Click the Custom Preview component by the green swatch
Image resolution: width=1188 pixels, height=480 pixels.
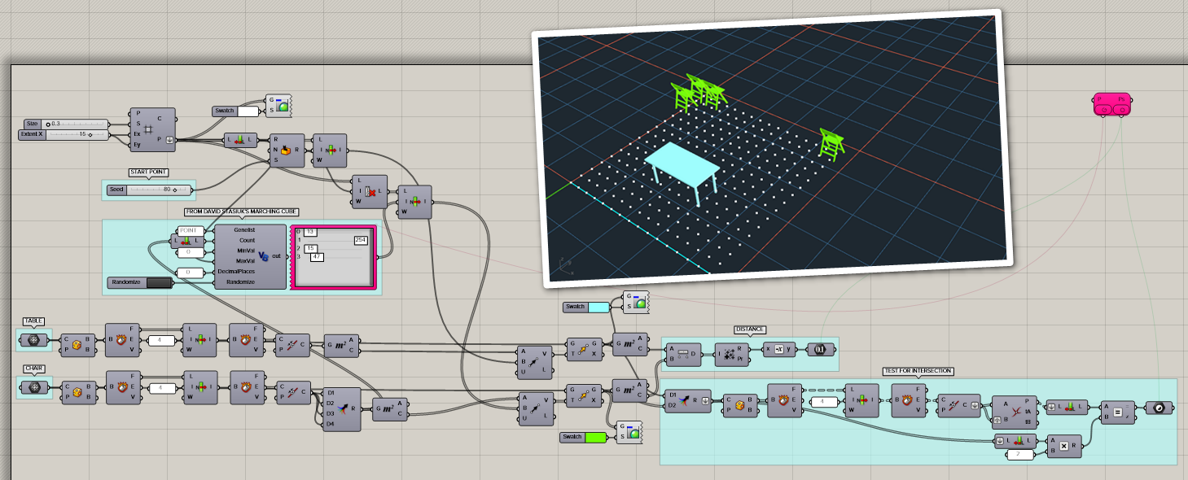pyautogui.click(x=629, y=431)
